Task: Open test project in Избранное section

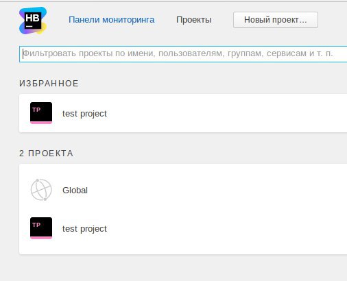Action: (84, 114)
